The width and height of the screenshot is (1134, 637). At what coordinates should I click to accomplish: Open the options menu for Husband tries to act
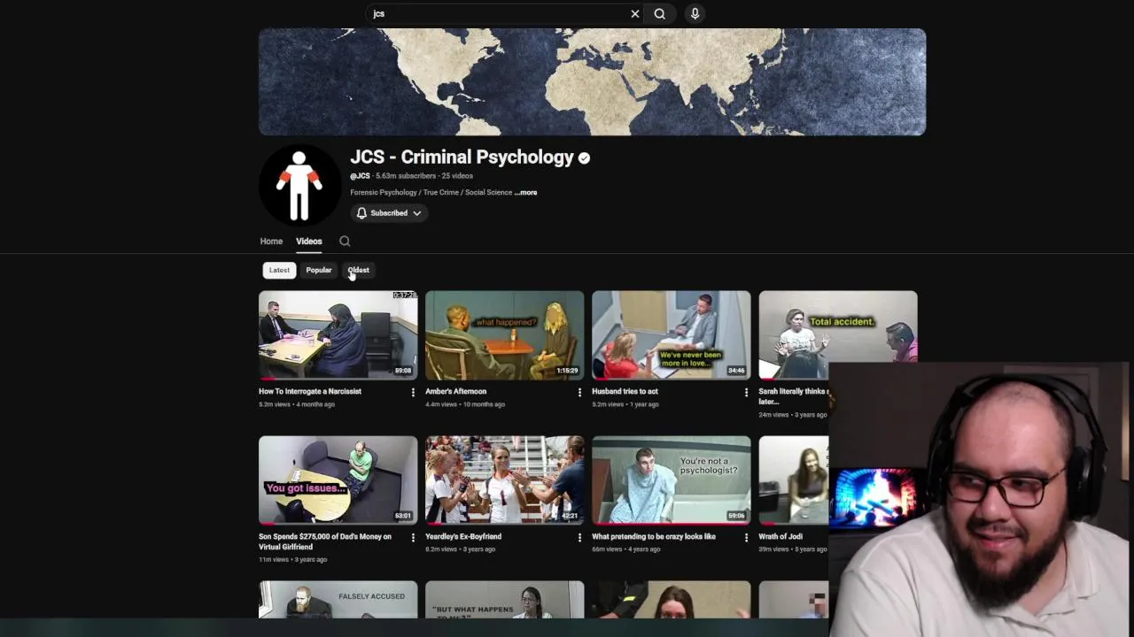[746, 392]
